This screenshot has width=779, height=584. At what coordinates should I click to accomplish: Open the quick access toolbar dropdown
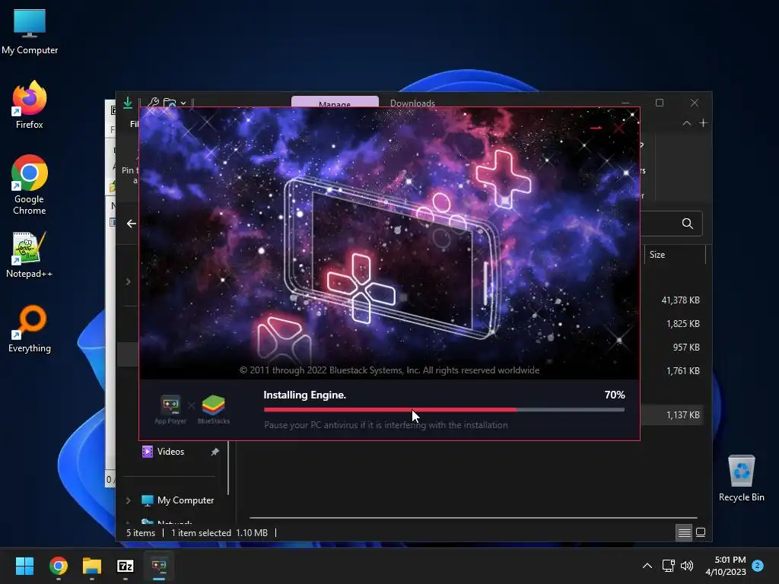(183, 103)
